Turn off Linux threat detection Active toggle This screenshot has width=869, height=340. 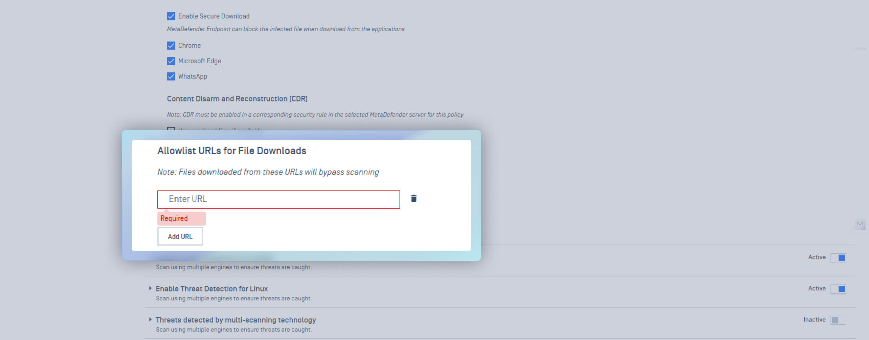[838, 289]
